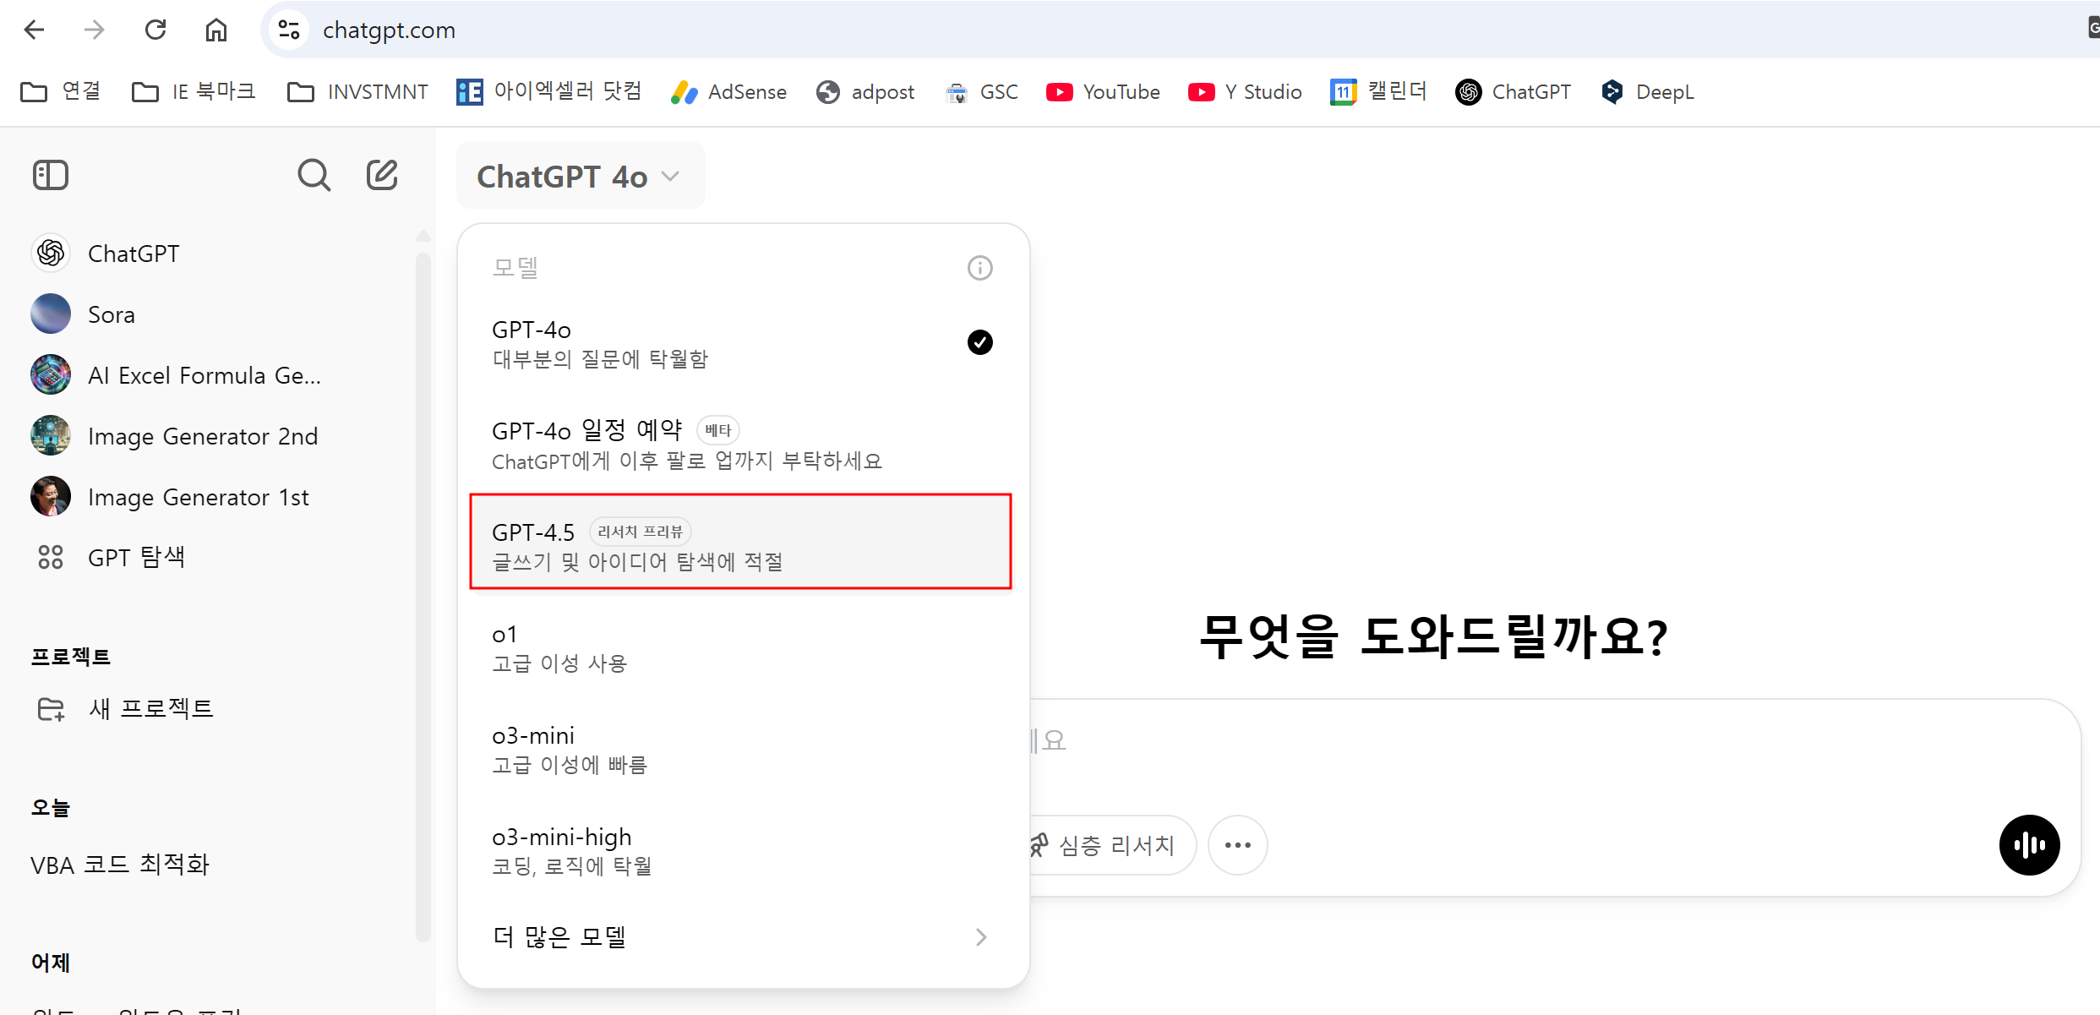The width and height of the screenshot is (2100, 1015).
Task: Open the ChatGPT bookmark in bookmarks bar
Action: pos(1513,91)
